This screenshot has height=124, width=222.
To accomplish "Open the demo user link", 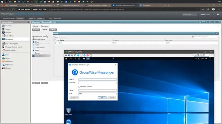I will (x=60, y=43).
